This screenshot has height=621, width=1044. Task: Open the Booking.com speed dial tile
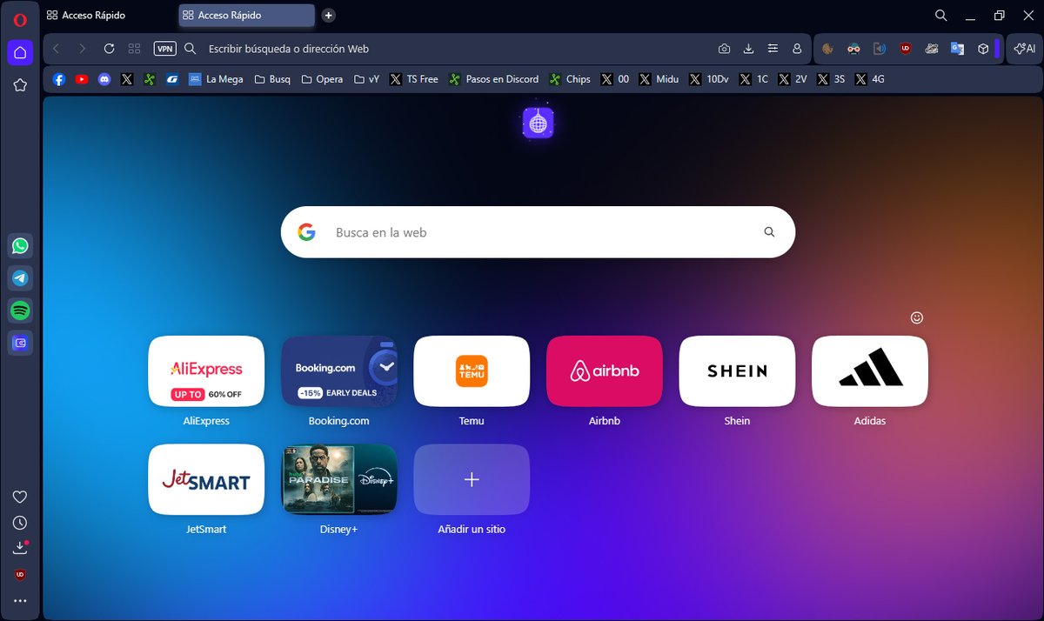pos(339,371)
